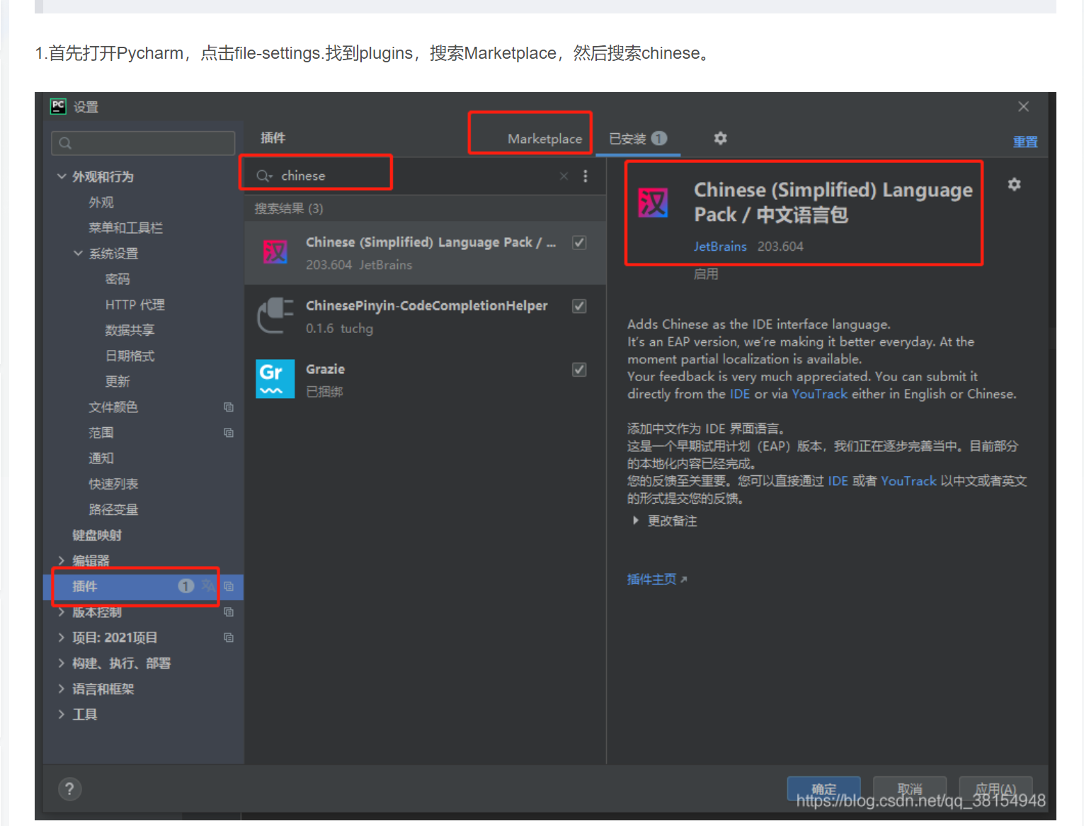
Task: Expand the 更改备注 disclosure triangle
Action: (x=635, y=521)
